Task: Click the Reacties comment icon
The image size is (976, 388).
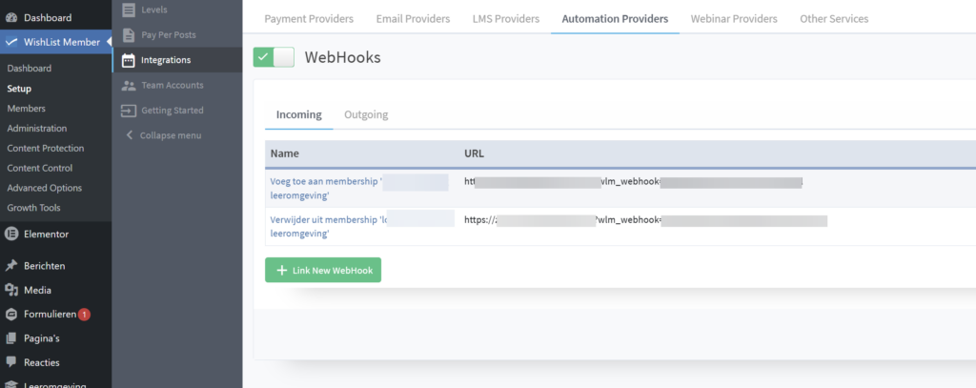Action: point(11,362)
